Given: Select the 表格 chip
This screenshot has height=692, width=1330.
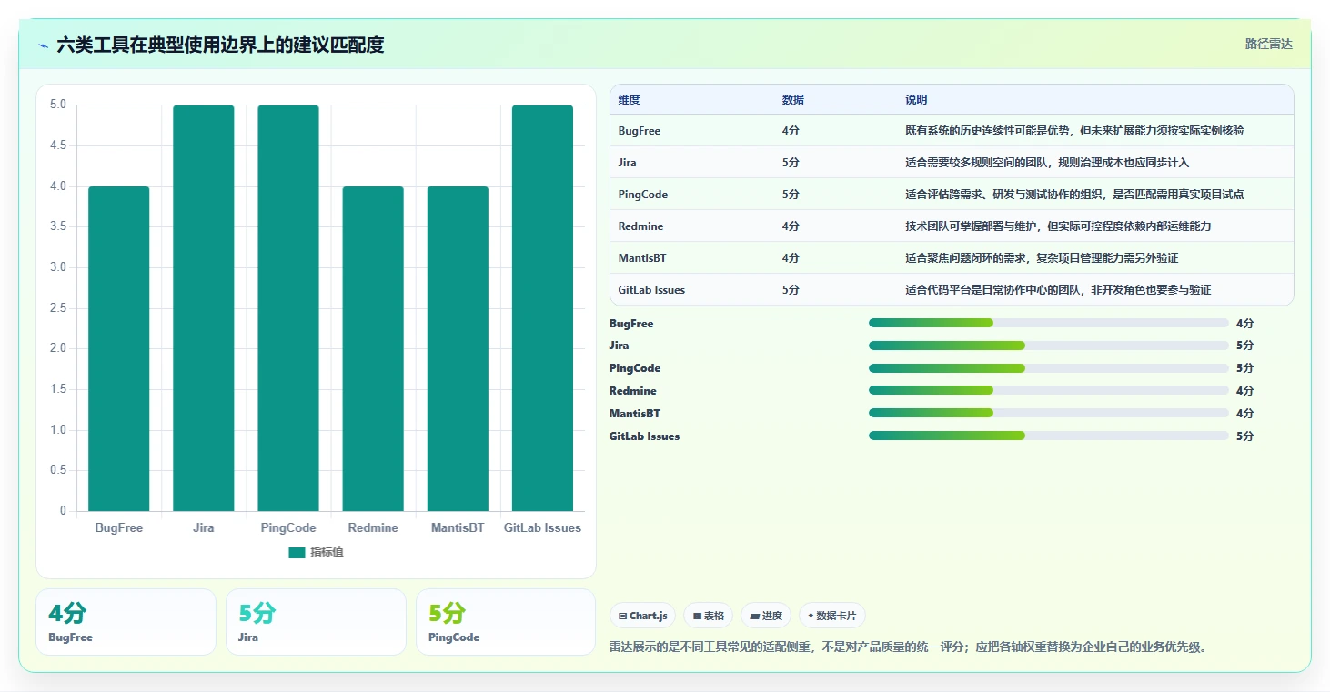Looking at the screenshot, I should coord(709,616).
